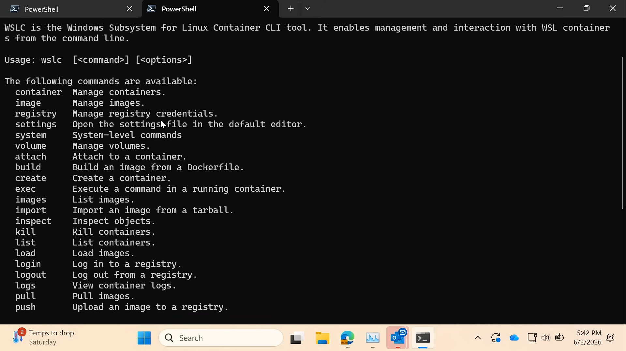Open Microsoft Edge from the taskbar
Screen dimensions: 626x351
pos(348,338)
